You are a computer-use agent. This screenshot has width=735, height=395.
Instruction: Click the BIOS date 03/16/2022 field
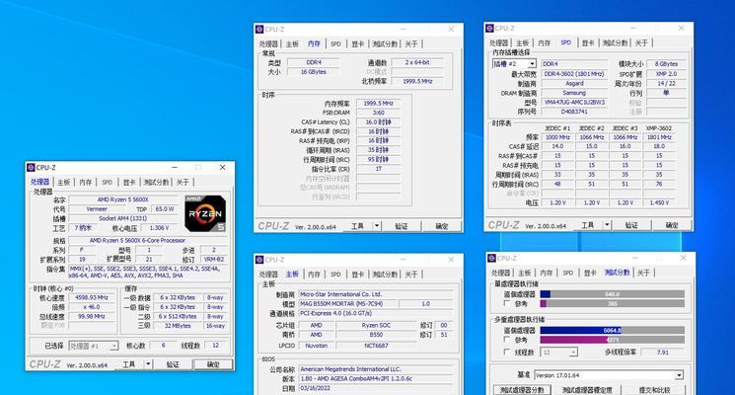(x=378, y=388)
